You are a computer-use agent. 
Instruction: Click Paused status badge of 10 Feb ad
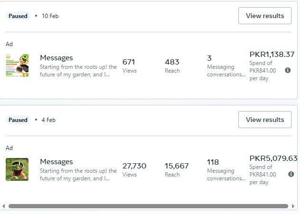pos(18,16)
